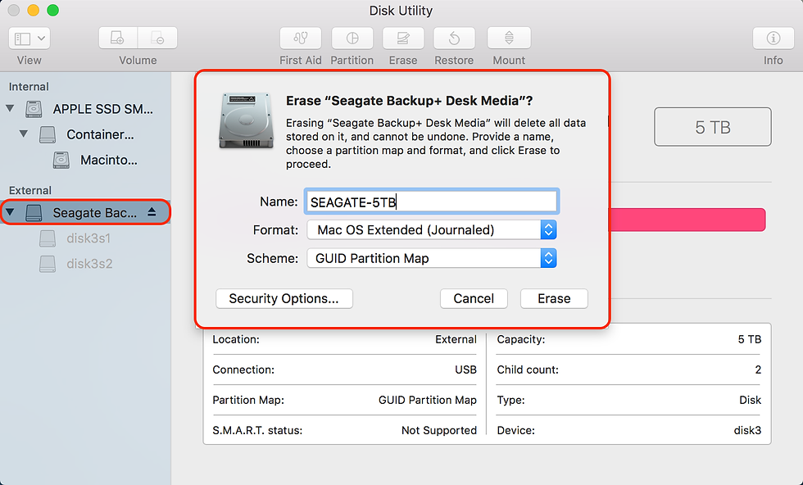Click the pink disk usage bar
The image size is (803, 485).
point(687,220)
